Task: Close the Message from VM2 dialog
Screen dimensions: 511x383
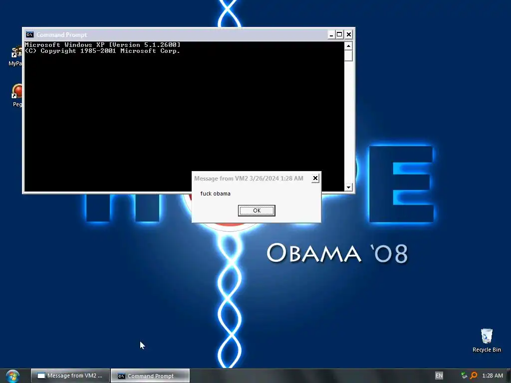Action: [x=315, y=178]
